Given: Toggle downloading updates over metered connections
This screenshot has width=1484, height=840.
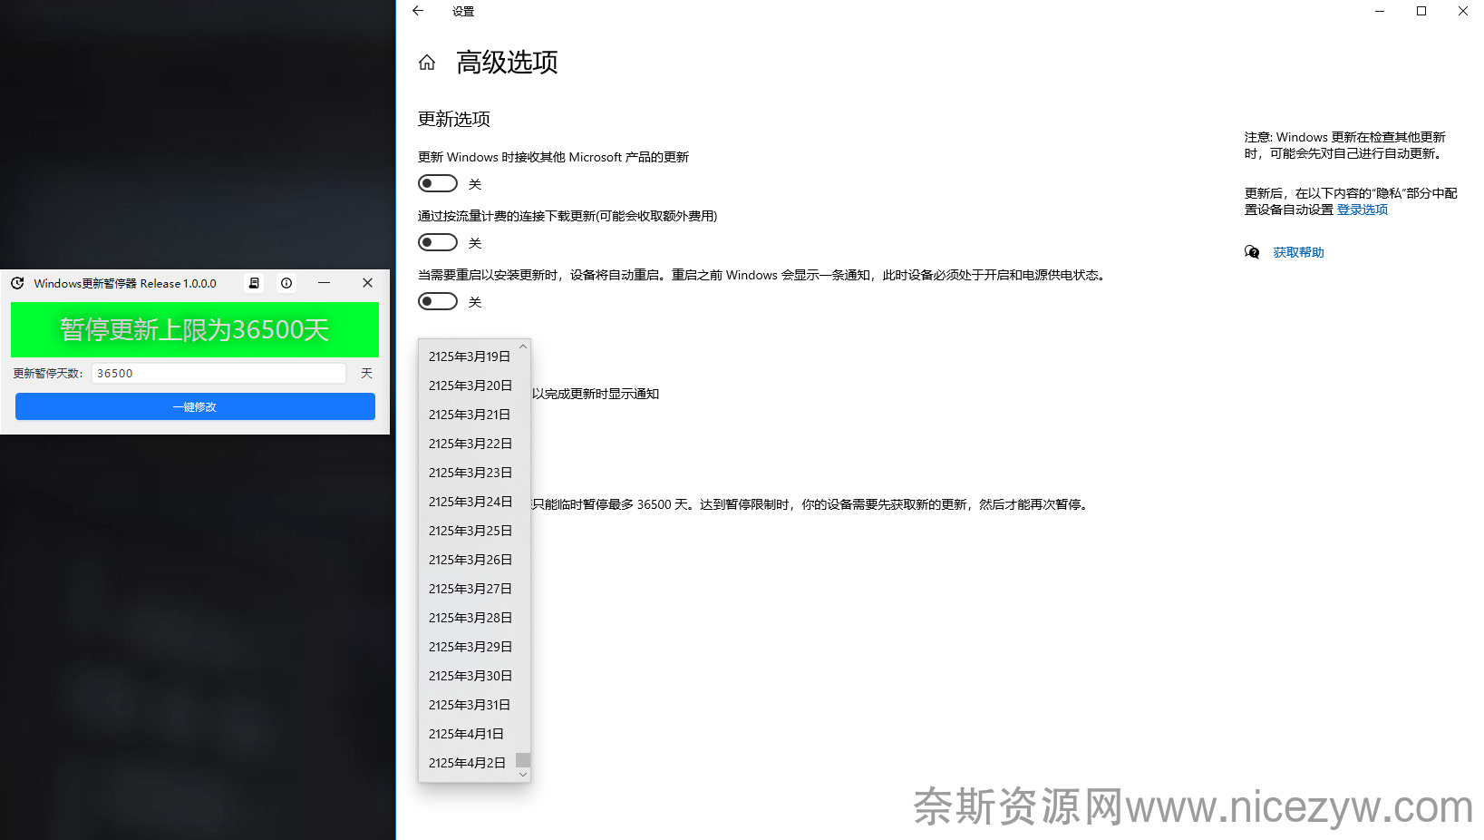Looking at the screenshot, I should pyautogui.click(x=438, y=242).
